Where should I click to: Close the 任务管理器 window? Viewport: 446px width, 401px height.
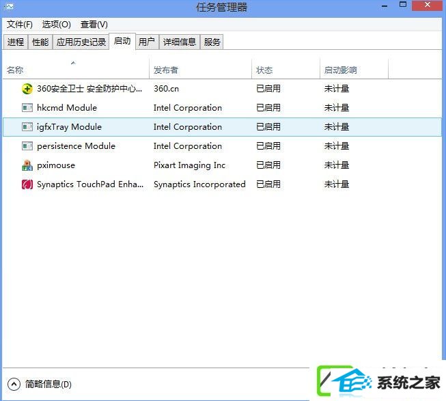tap(428, 5)
